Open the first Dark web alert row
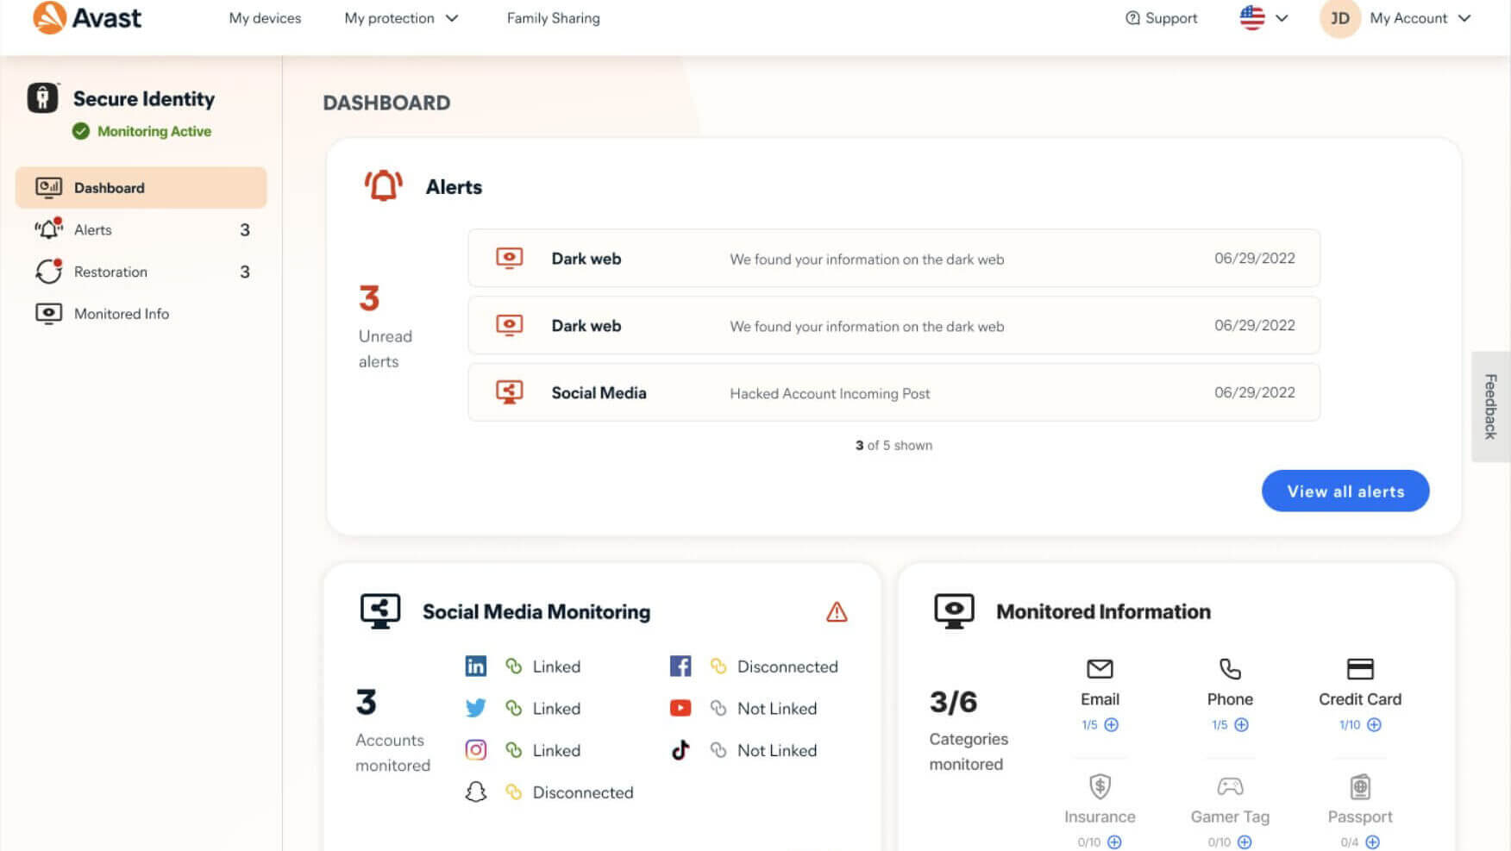1511x851 pixels. tap(893, 258)
